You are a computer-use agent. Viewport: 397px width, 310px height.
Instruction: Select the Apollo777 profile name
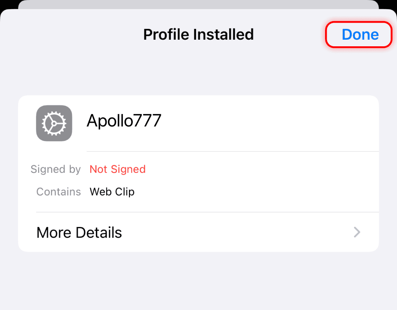(124, 121)
